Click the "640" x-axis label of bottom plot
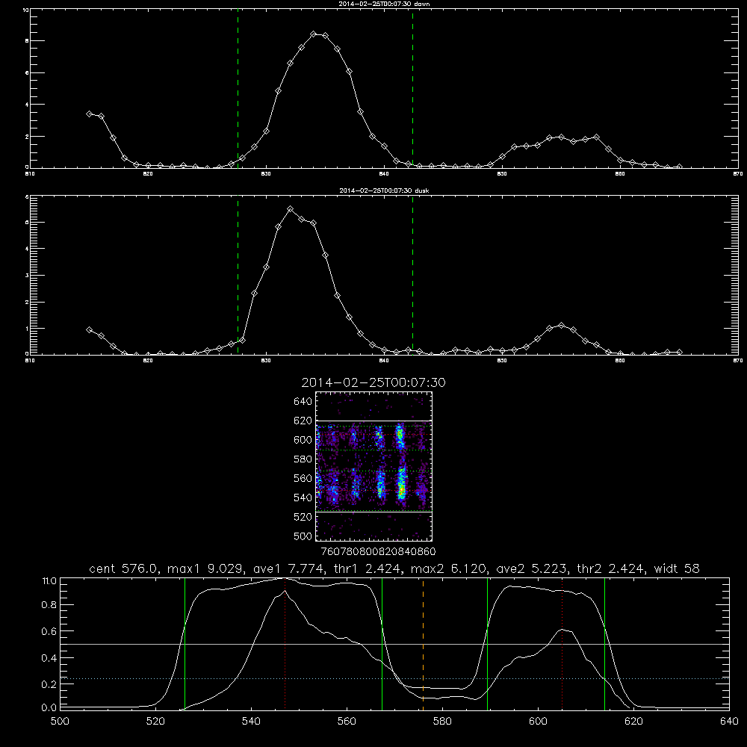This screenshot has height=747, width=747. (x=729, y=722)
